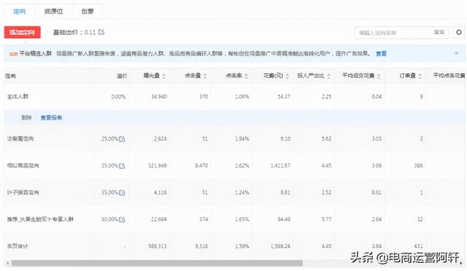
Task: Click the scrollbar's left arrow
Action: 8,263
